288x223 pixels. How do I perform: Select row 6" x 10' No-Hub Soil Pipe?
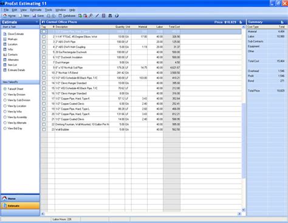tap(141, 67)
